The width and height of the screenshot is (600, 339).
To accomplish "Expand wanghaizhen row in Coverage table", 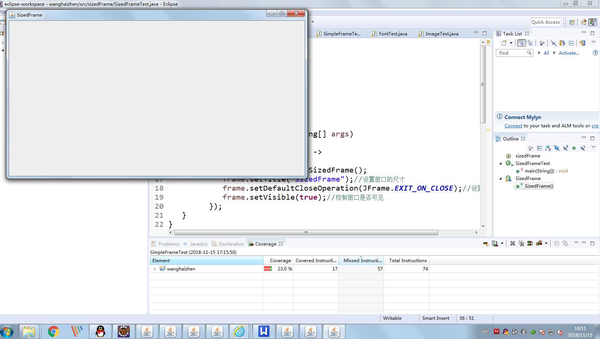I will pyautogui.click(x=155, y=269).
